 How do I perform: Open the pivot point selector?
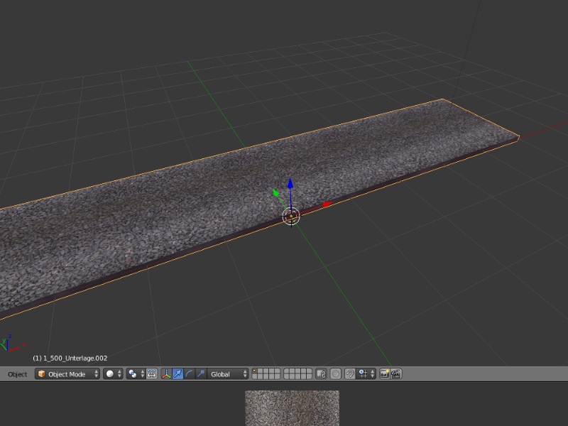pos(135,374)
